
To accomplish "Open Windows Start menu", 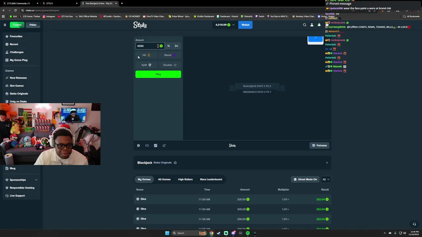I will point(167,233).
